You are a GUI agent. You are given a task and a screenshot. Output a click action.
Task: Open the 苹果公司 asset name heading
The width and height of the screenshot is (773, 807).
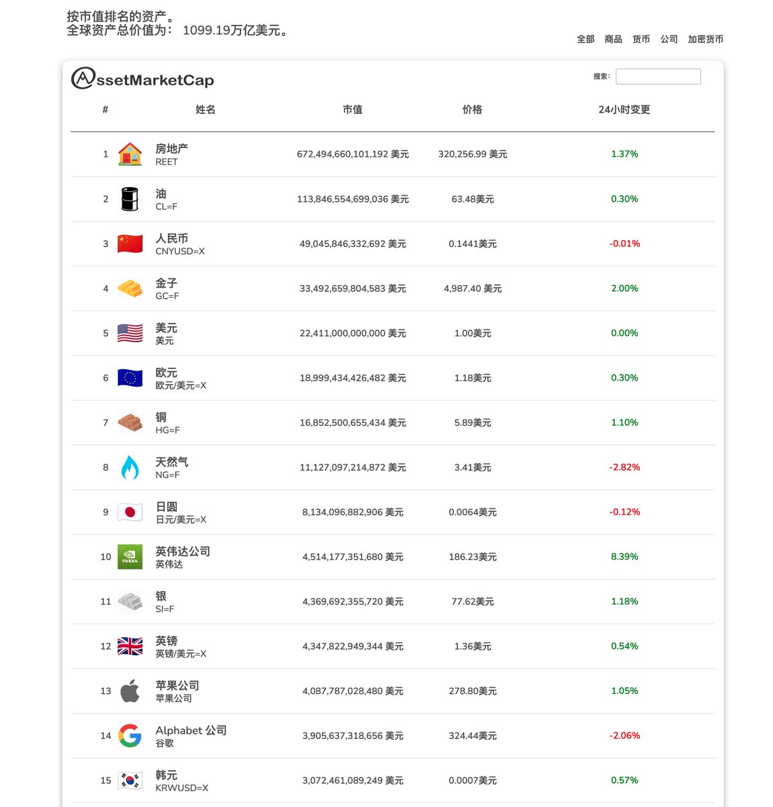pyautogui.click(x=177, y=685)
